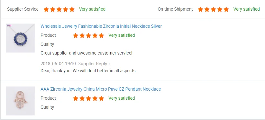Click the first Supplier Service star
Image resolution: width=265 pixels, height=120 pixels.
(46, 9)
